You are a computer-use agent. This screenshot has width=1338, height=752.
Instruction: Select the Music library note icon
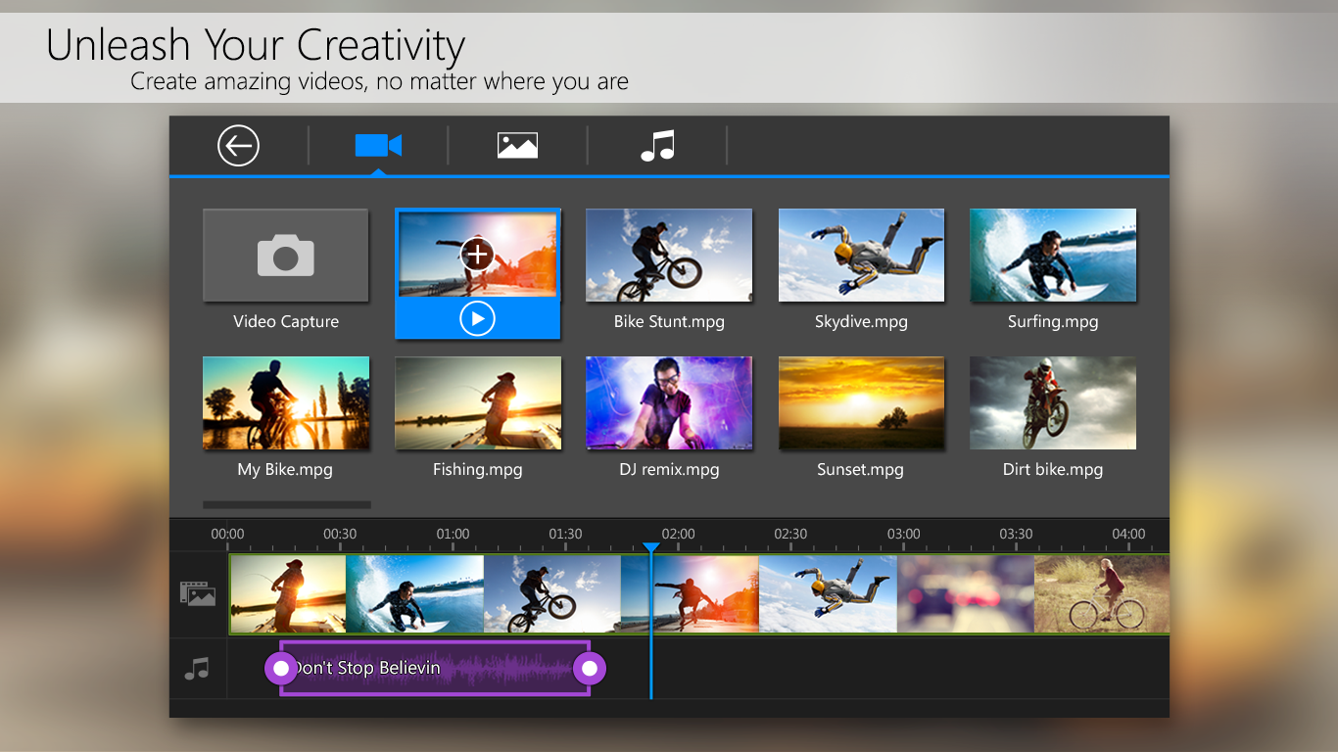[656, 145]
